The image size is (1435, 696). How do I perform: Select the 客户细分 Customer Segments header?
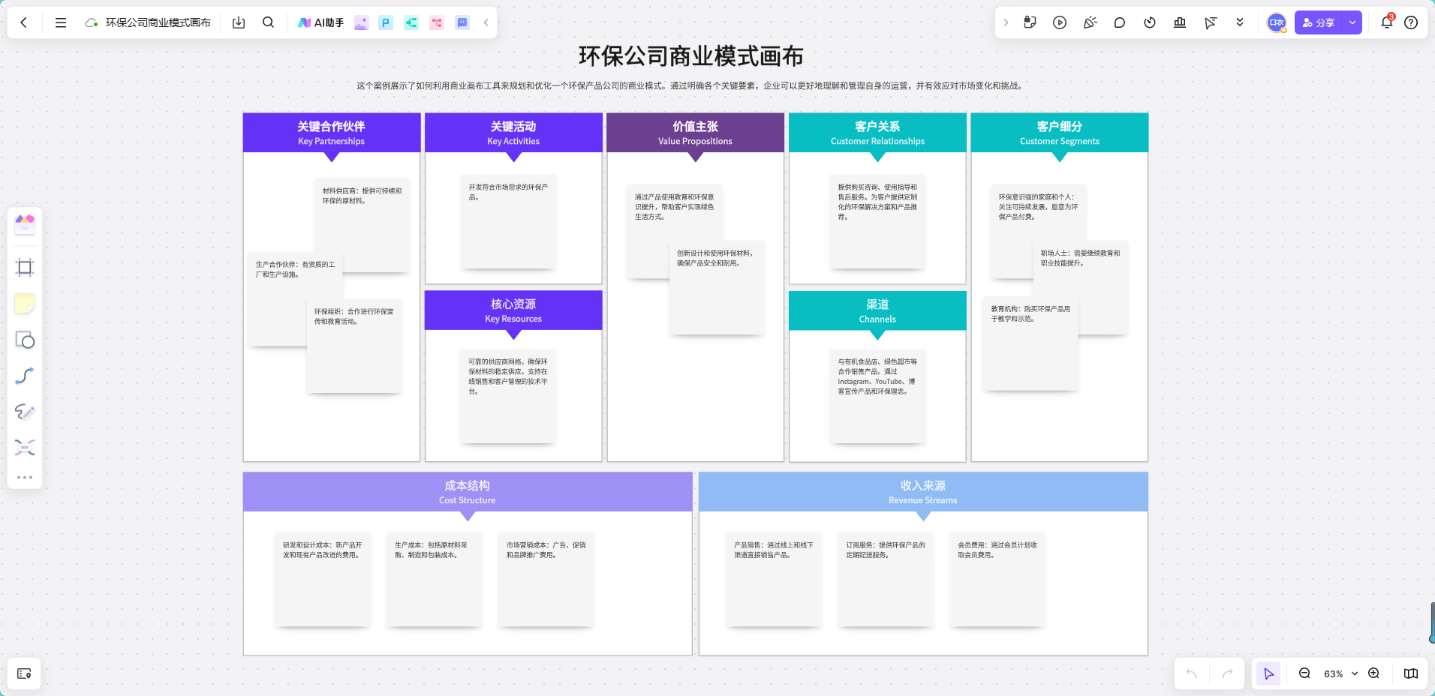[x=1059, y=133]
